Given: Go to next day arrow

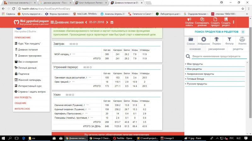Looking at the screenshot, I should [106, 22].
